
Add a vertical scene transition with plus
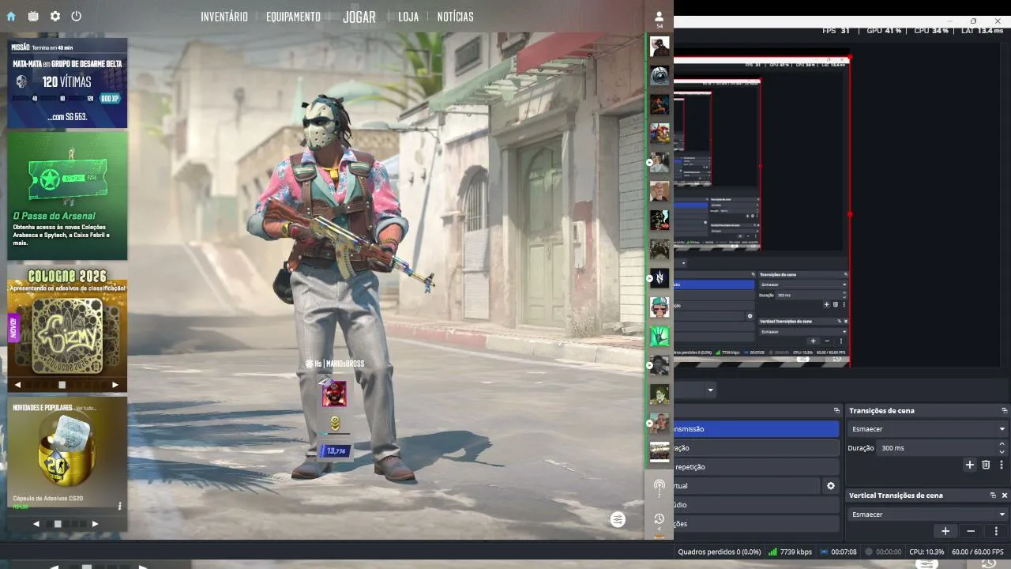click(945, 531)
